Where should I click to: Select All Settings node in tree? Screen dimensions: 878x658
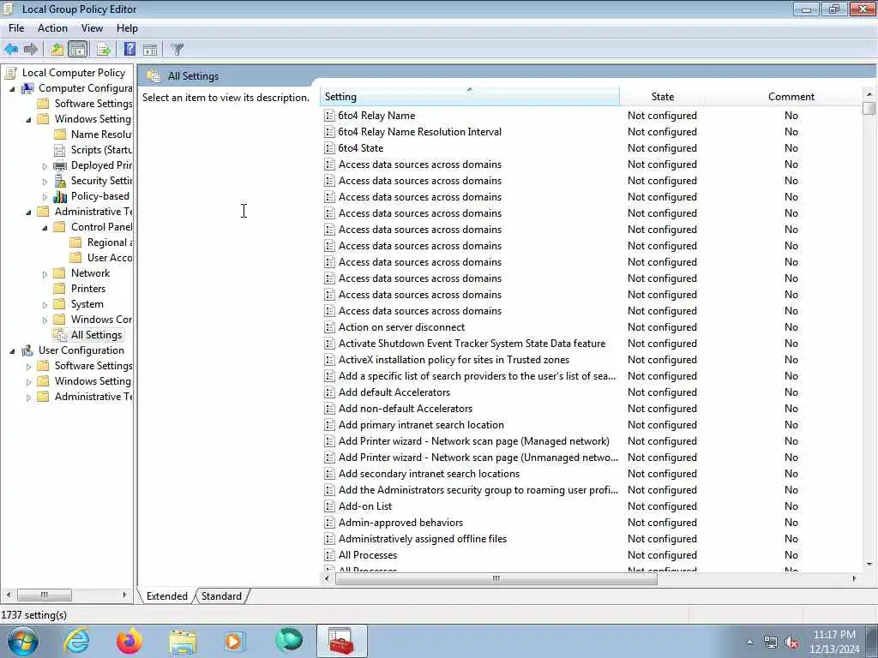(96, 335)
